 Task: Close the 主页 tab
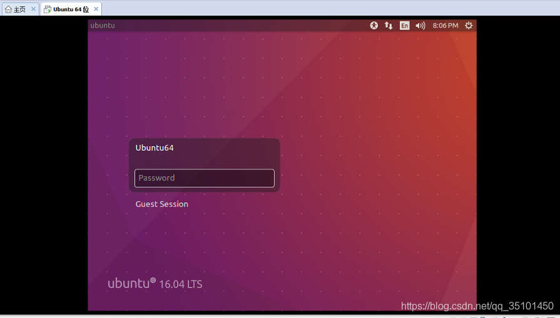pyautogui.click(x=33, y=9)
